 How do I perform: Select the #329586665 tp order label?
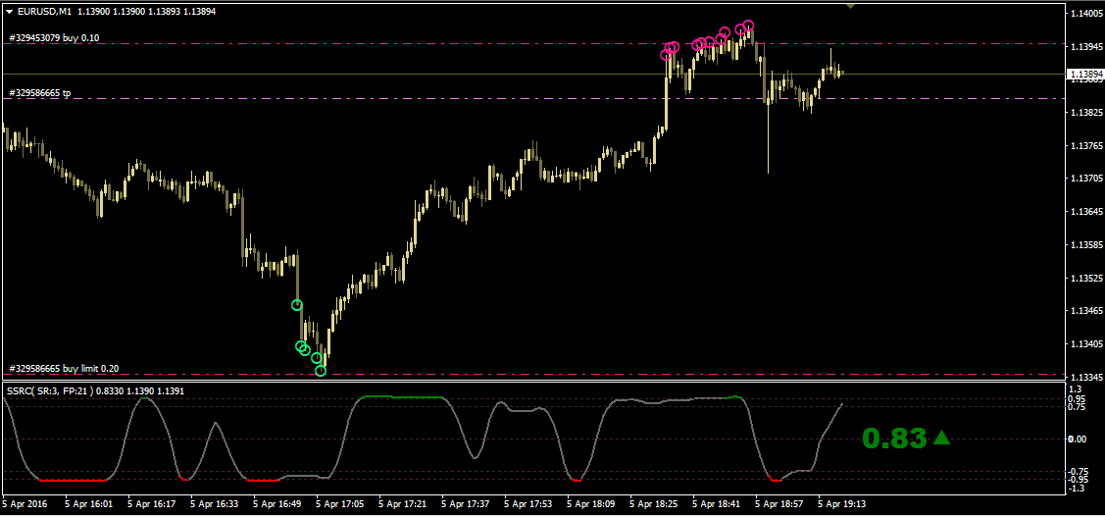[39, 92]
